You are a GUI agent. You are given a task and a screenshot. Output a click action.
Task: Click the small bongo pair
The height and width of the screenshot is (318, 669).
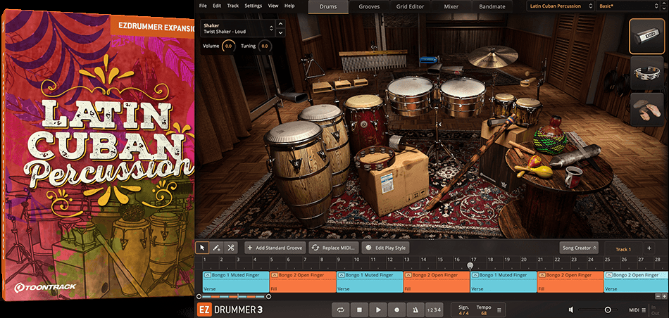(516, 108)
